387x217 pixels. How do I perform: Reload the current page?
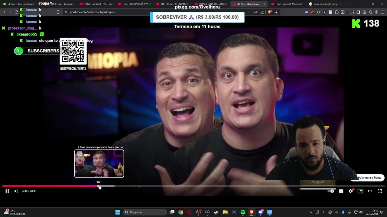point(16,12)
